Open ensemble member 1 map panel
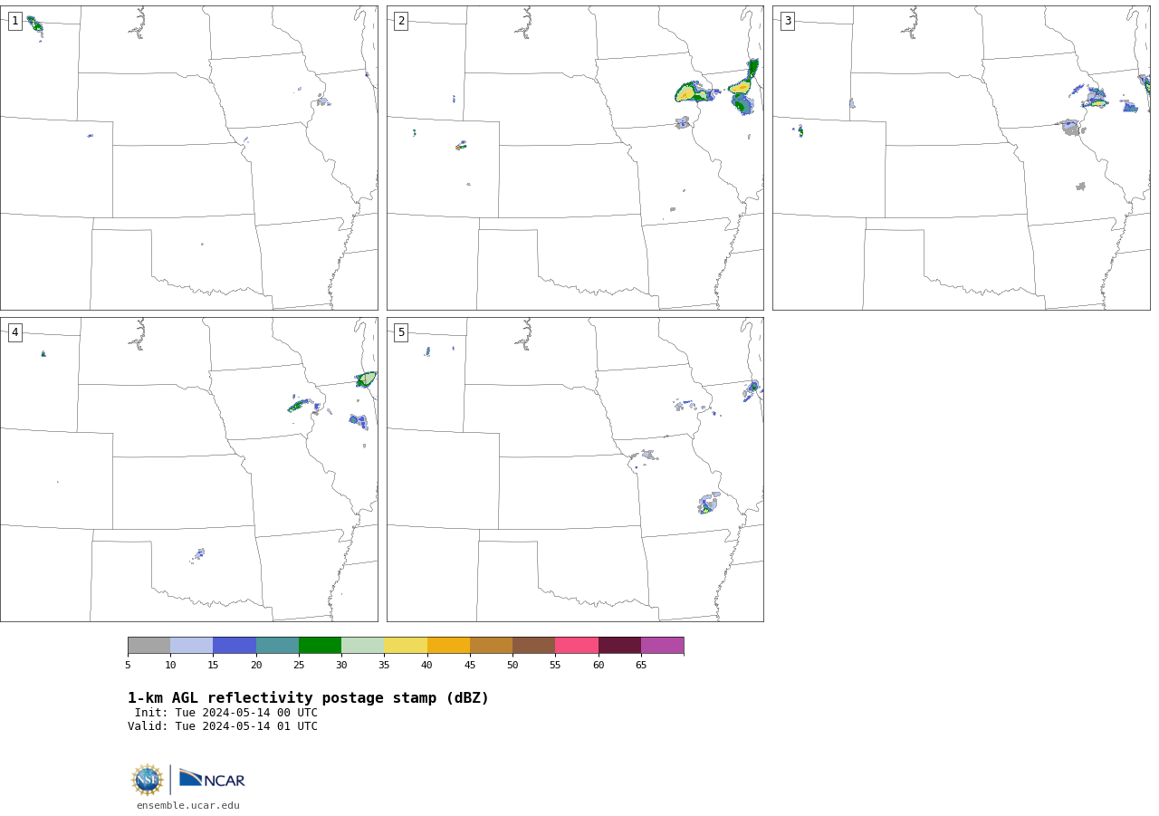The width and height of the screenshot is (1159, 816). [x=189, y=158]
